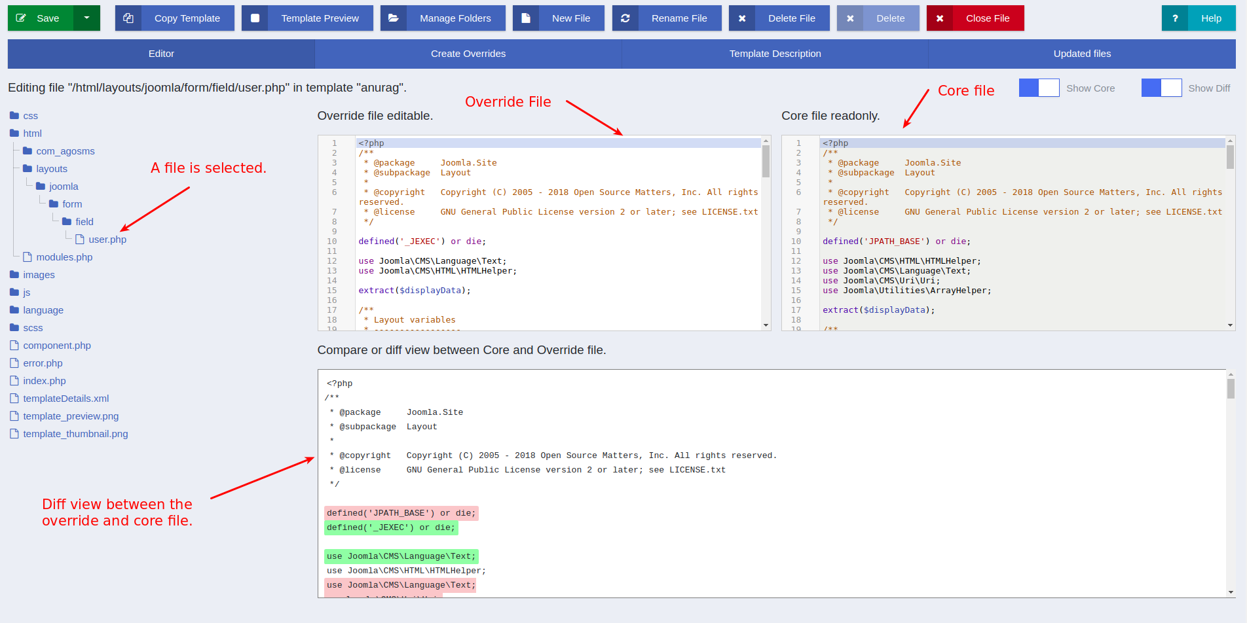Select the user.php file in tree
Image resolution: width=1247 pixels, height=623 pixels.
tap(107, 240)
